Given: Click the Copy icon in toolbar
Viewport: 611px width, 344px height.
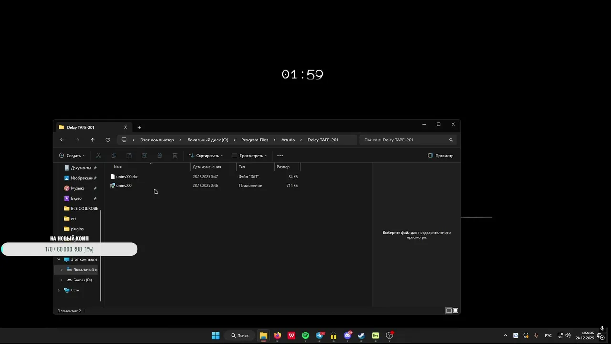Looking at the screenshot, I should coord(114,156).
